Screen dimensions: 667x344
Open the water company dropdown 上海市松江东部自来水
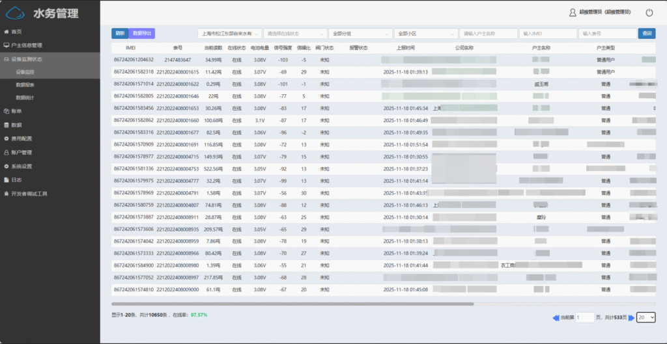point(229,33)
